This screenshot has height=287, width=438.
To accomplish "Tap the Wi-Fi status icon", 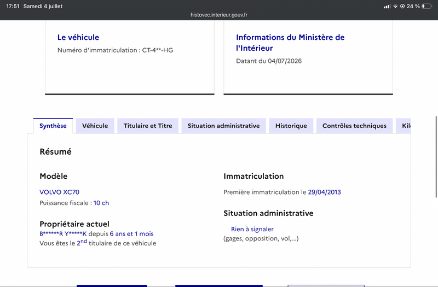I will point(395,7).
